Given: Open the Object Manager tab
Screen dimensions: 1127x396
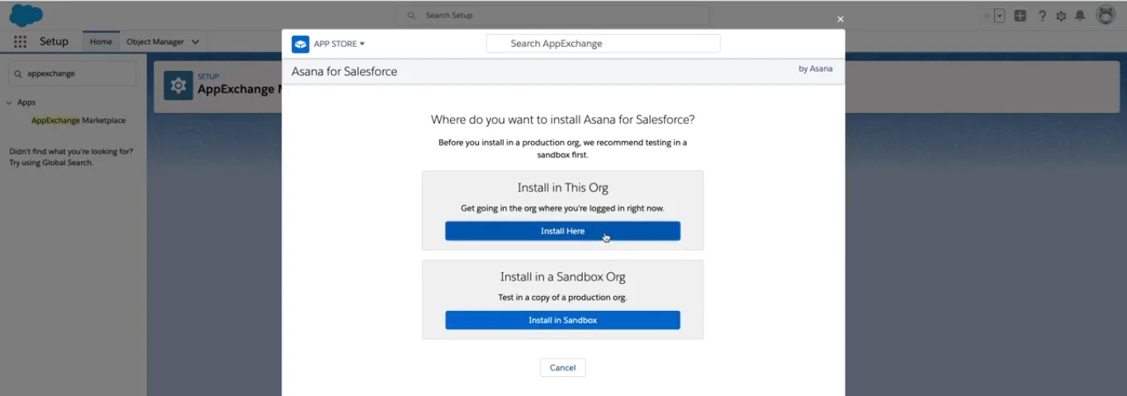Looking at the screenshot, I should pyautogui.click(x=155, y=41).
